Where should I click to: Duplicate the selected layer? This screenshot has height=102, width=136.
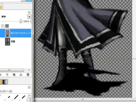pos(14,75)
